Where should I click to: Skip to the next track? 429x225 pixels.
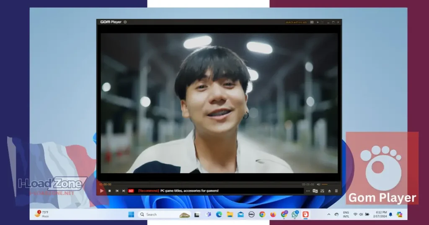(124, 191)
